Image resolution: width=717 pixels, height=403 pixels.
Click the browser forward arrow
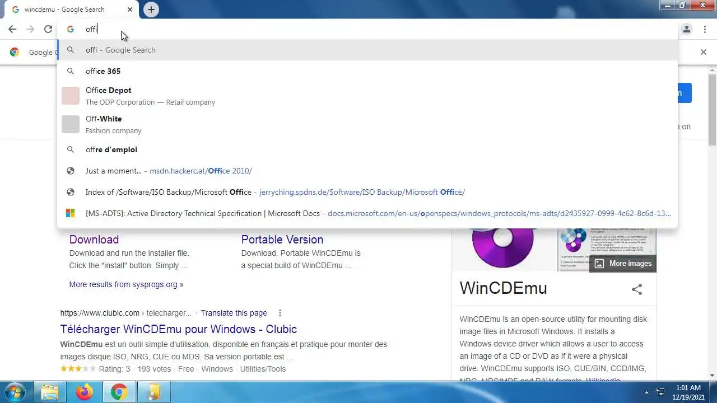click(30, 29)
